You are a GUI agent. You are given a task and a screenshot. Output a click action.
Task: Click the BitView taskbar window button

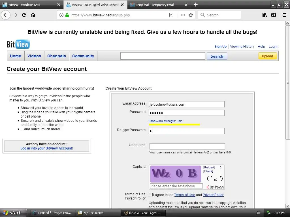point(143,213)
